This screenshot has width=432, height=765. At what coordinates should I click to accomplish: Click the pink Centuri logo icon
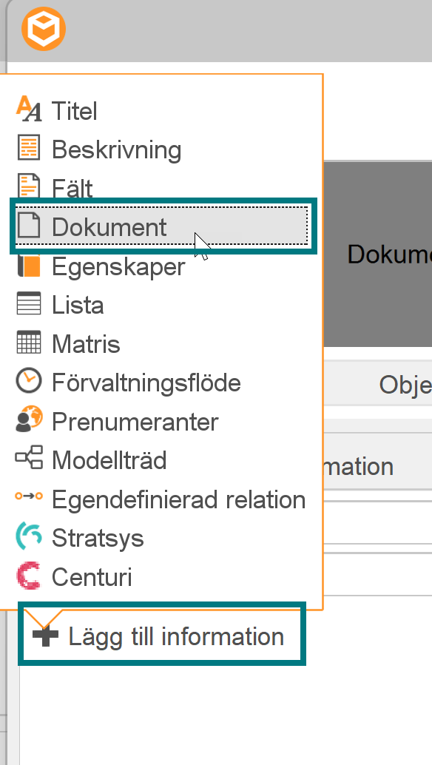(27, 577)
